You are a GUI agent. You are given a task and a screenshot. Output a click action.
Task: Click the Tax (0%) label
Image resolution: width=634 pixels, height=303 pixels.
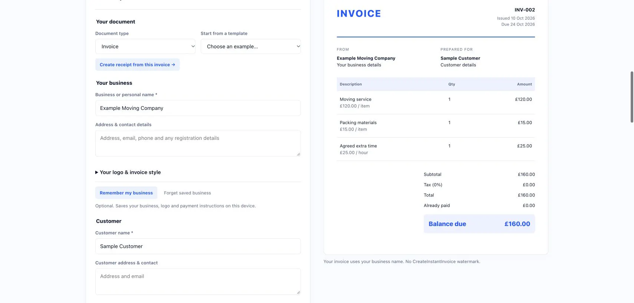tap(433, 185)
